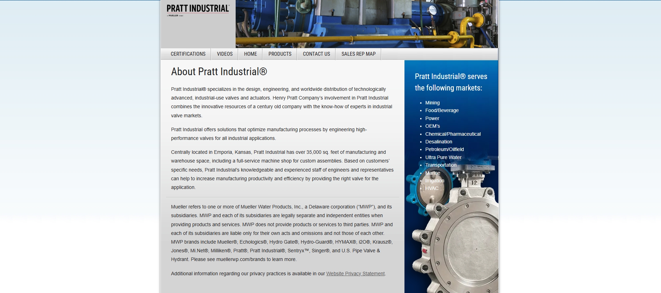661x293 pixels.
Task: Select Contact Us in the navigation
Action: tap(316, 54)
